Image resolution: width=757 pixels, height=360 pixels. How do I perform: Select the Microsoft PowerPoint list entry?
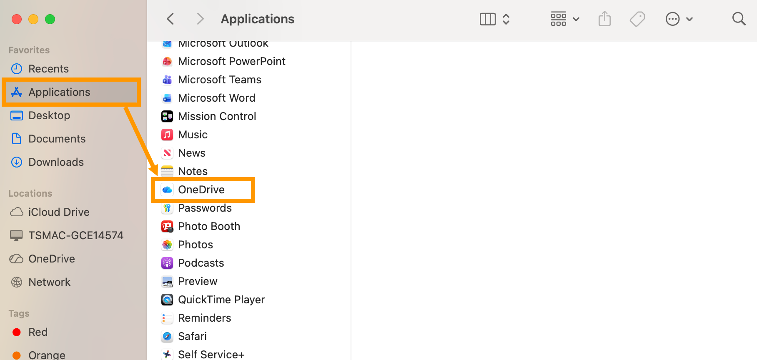[x=231, y=61]
